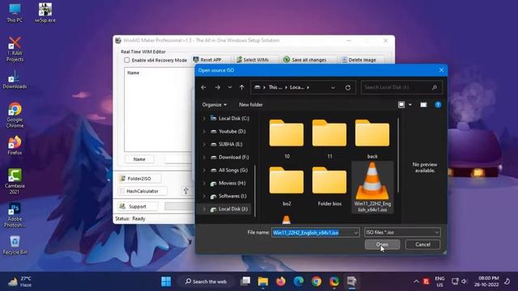
Task: Go up one folder level
Action: tap(242, 87)
